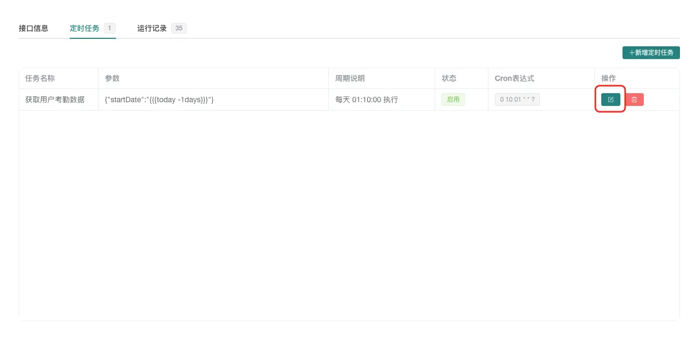The image size is (697, 338).
Task: Open the 运行记录 tab
Action: [x=152, y=28]
